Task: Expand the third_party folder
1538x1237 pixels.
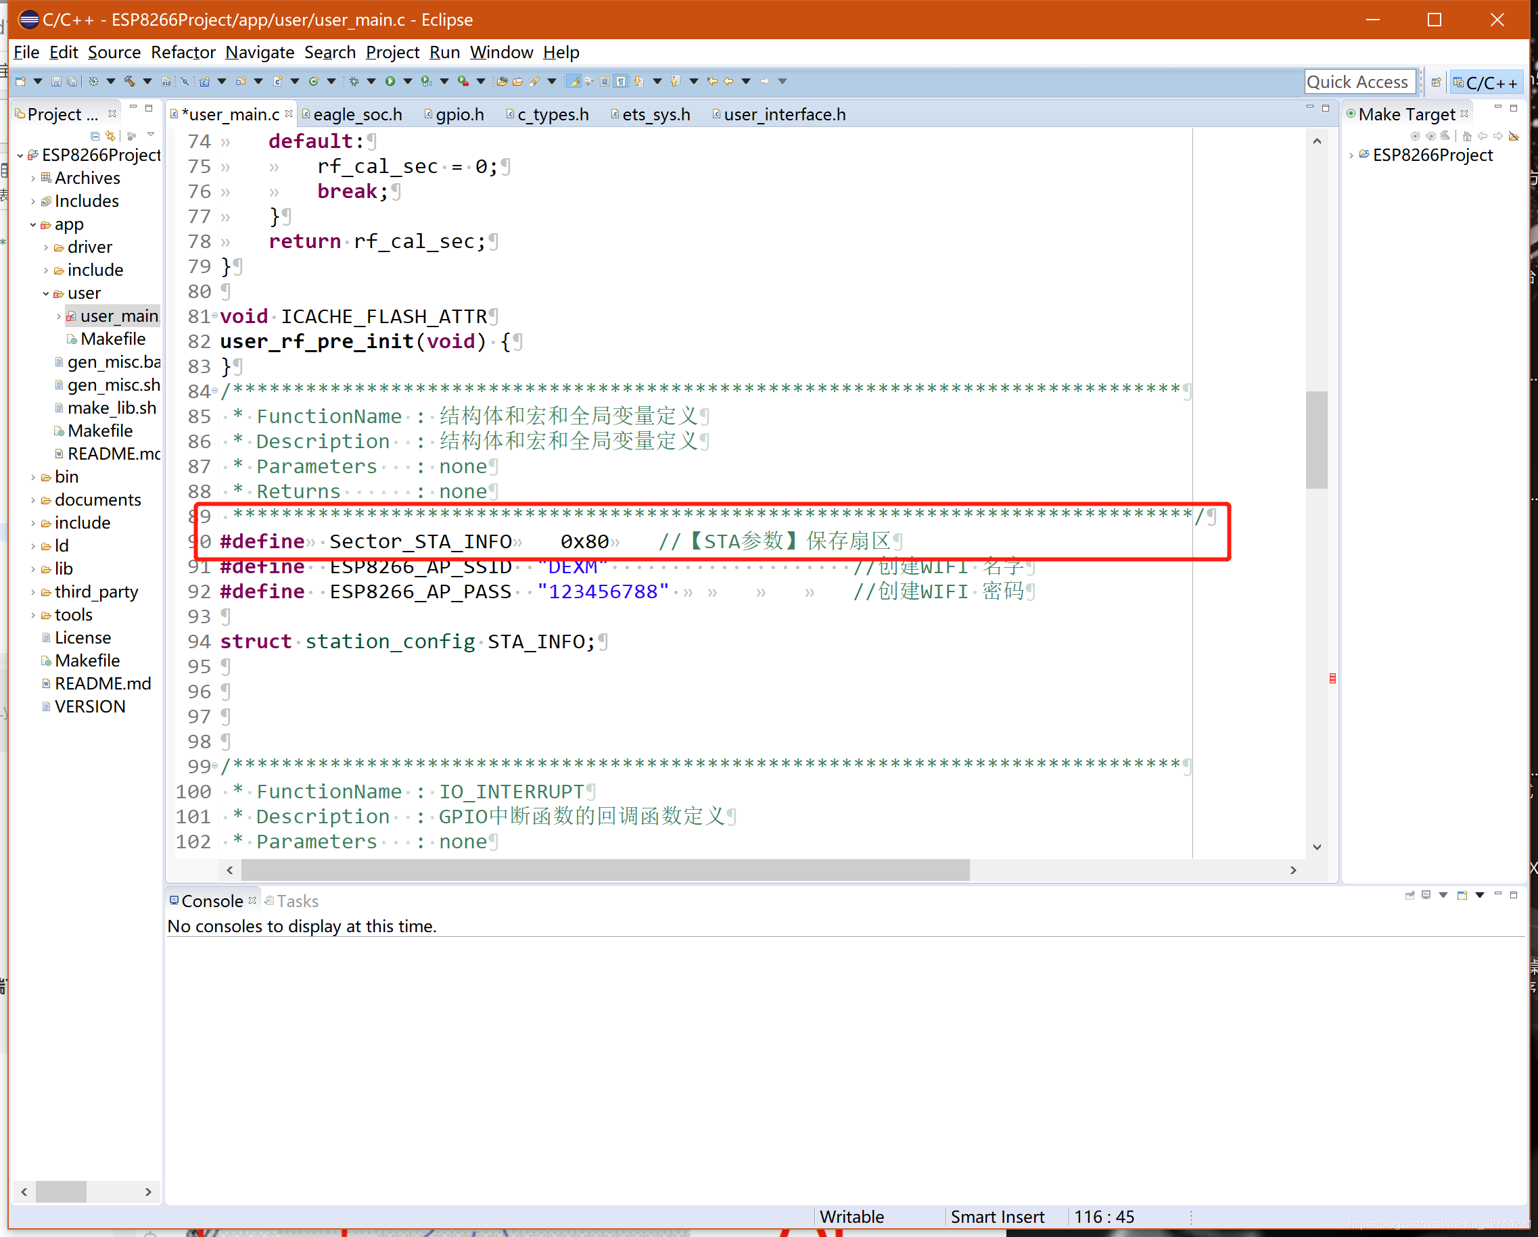Action: (x=33, y=593)
